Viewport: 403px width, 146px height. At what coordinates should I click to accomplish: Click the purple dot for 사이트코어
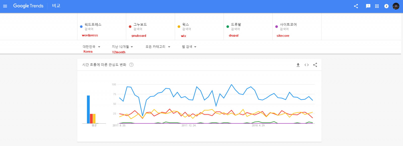(x=277, y=27)
